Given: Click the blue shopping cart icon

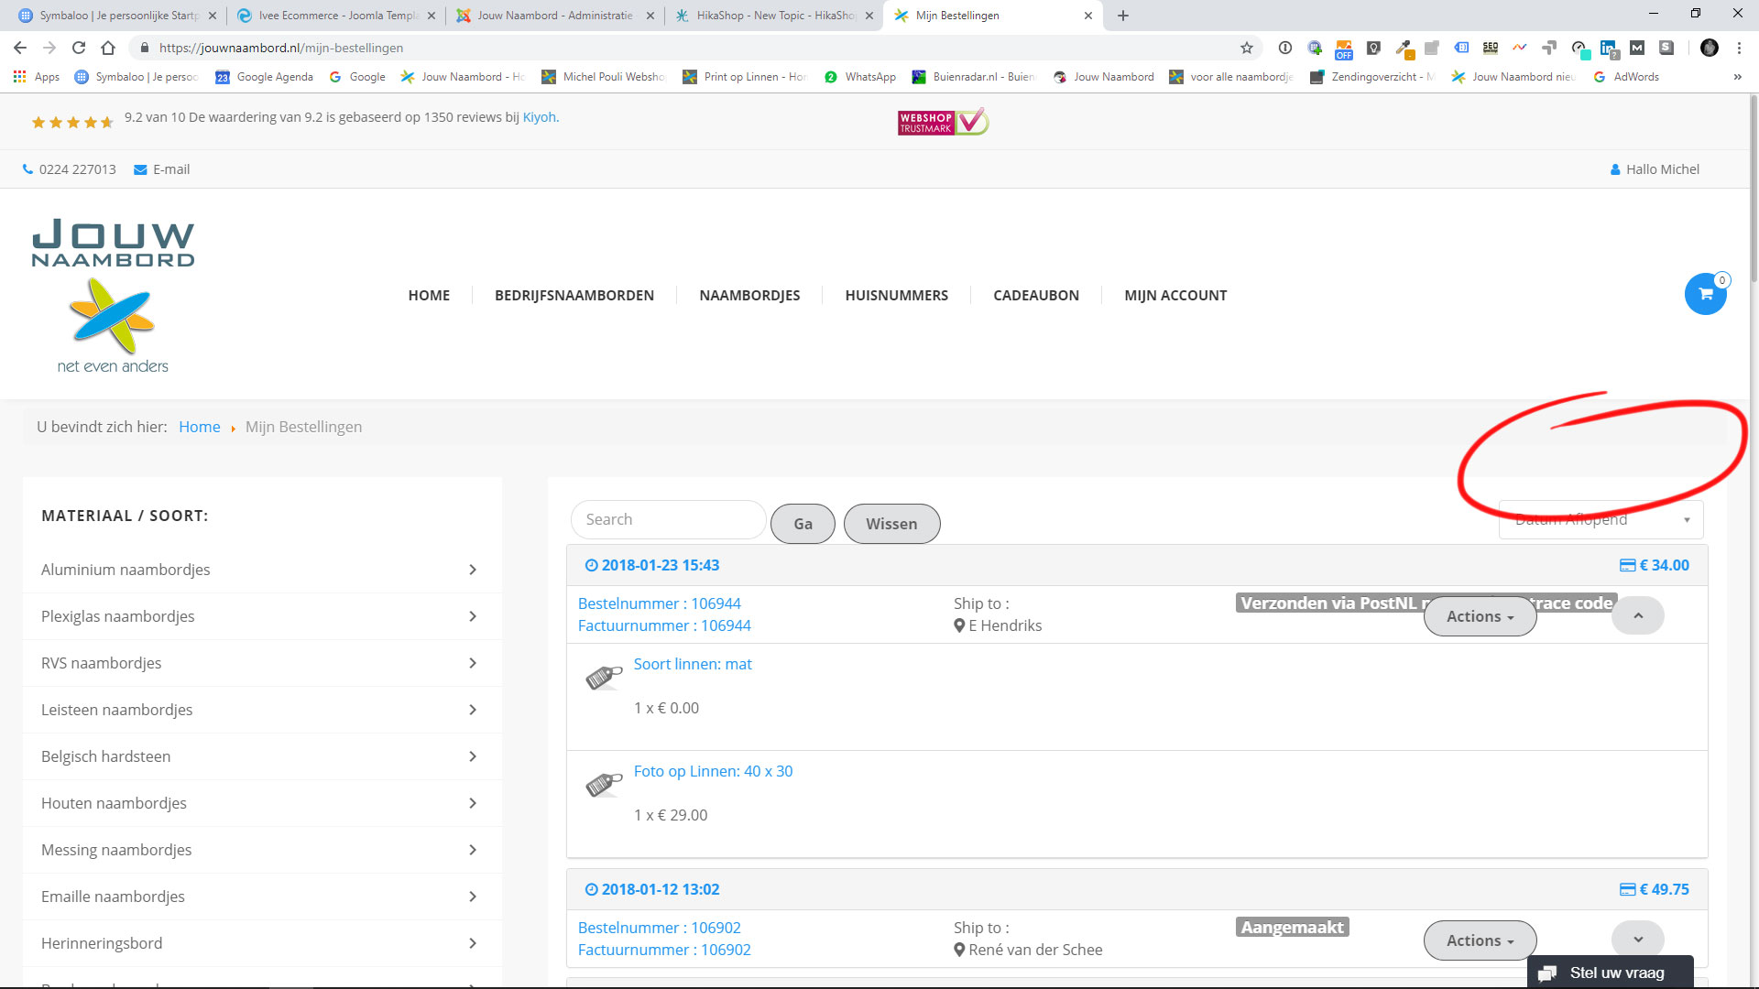Looking at the screenshot, I should (1705, 294).
